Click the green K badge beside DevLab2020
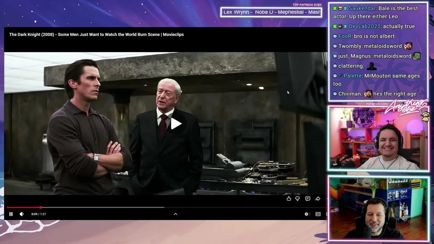 click(335, 26)
